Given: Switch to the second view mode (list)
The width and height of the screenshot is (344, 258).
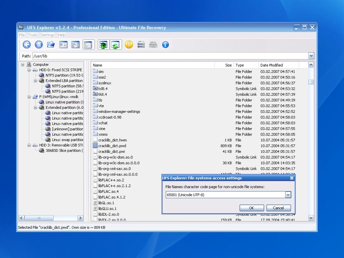Looking at the screenshot, I should [x=76, y=45].
